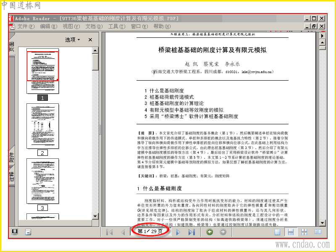Viewport: 336px width, 252px height.
Task: Go to the previous page
Action: [123, 232]
